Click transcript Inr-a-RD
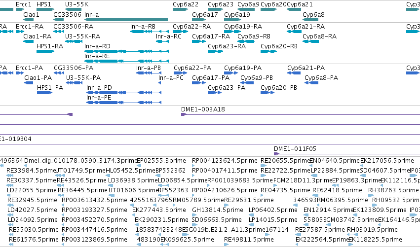The width and height of the screenshot is (420, 247). click(97, 46)
